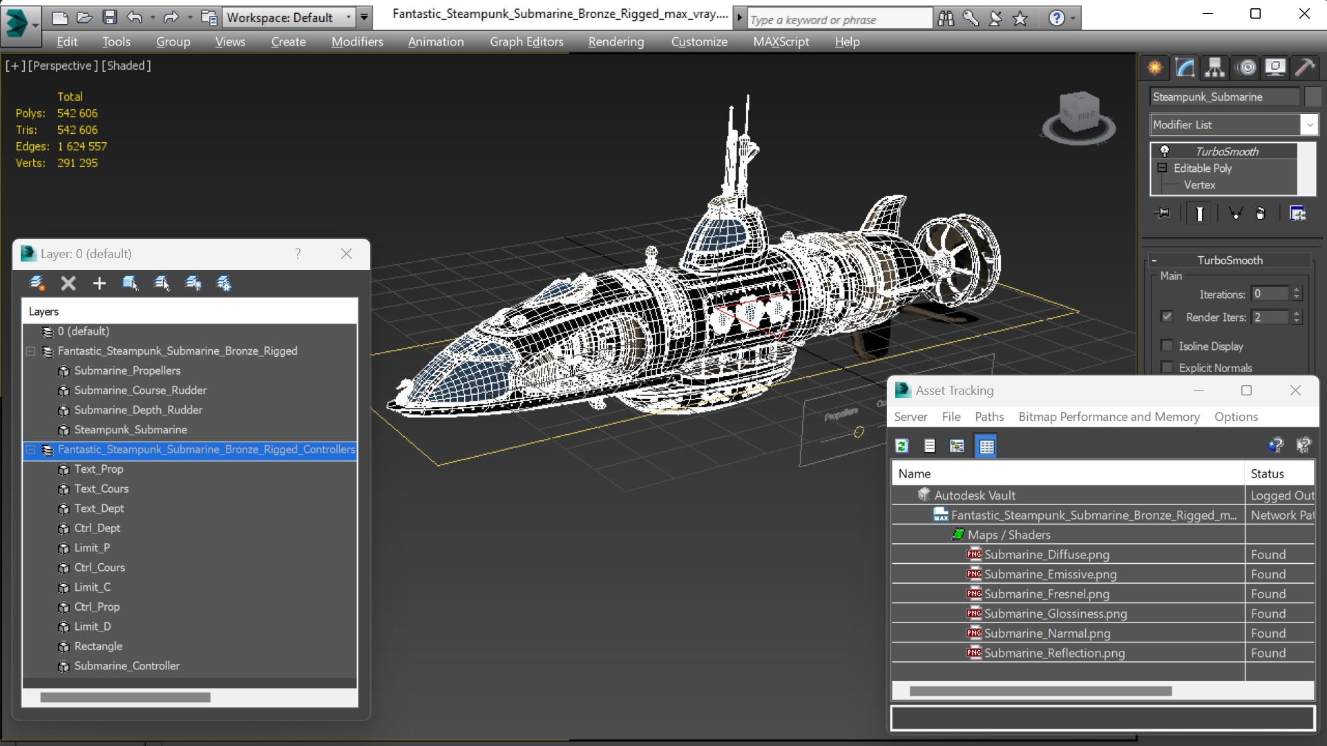Click the Name column header in Asset Tracking
The height and width of the screenshot is (746, 1327).
pyautogui.click(x=1067, y=473)
